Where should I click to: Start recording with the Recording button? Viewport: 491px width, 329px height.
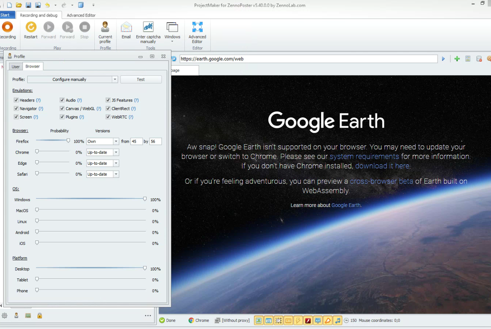pos(7,27)
